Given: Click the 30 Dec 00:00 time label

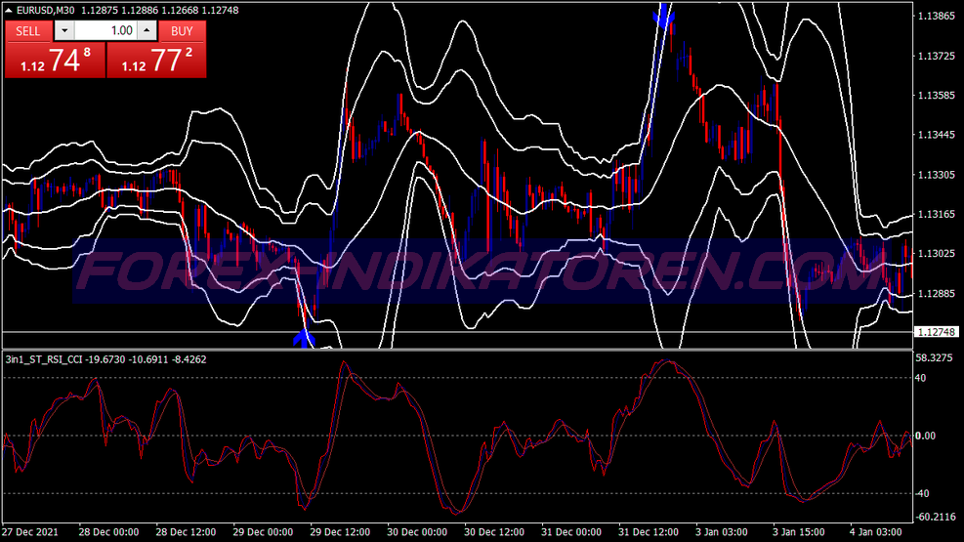Looking at the screenshot, I should tap(417, 531).
